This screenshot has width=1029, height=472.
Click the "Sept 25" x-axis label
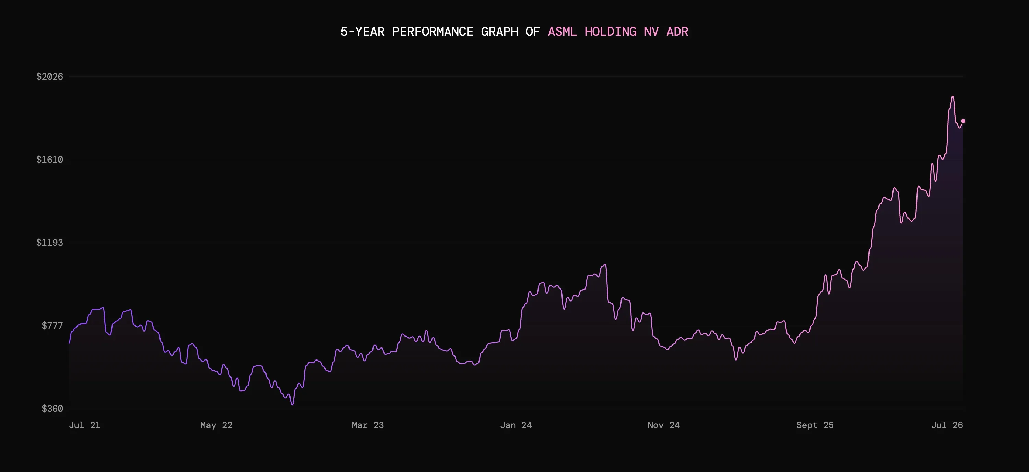point(815,425)
